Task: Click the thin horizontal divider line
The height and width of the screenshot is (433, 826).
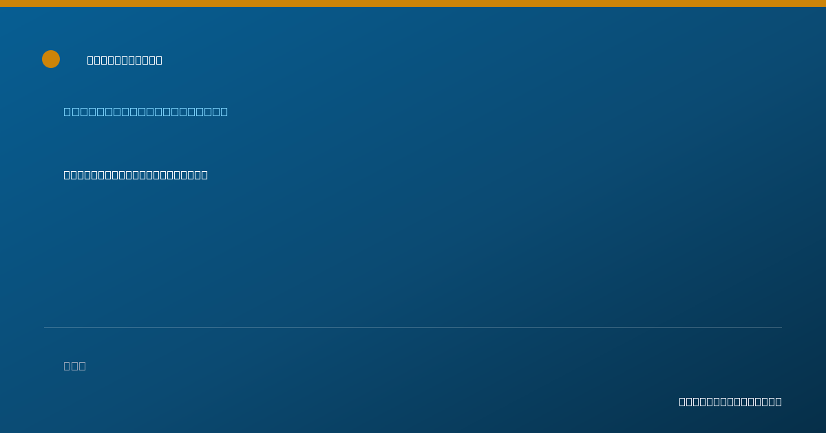Action: pyautogui.click(x=413, y=327)
